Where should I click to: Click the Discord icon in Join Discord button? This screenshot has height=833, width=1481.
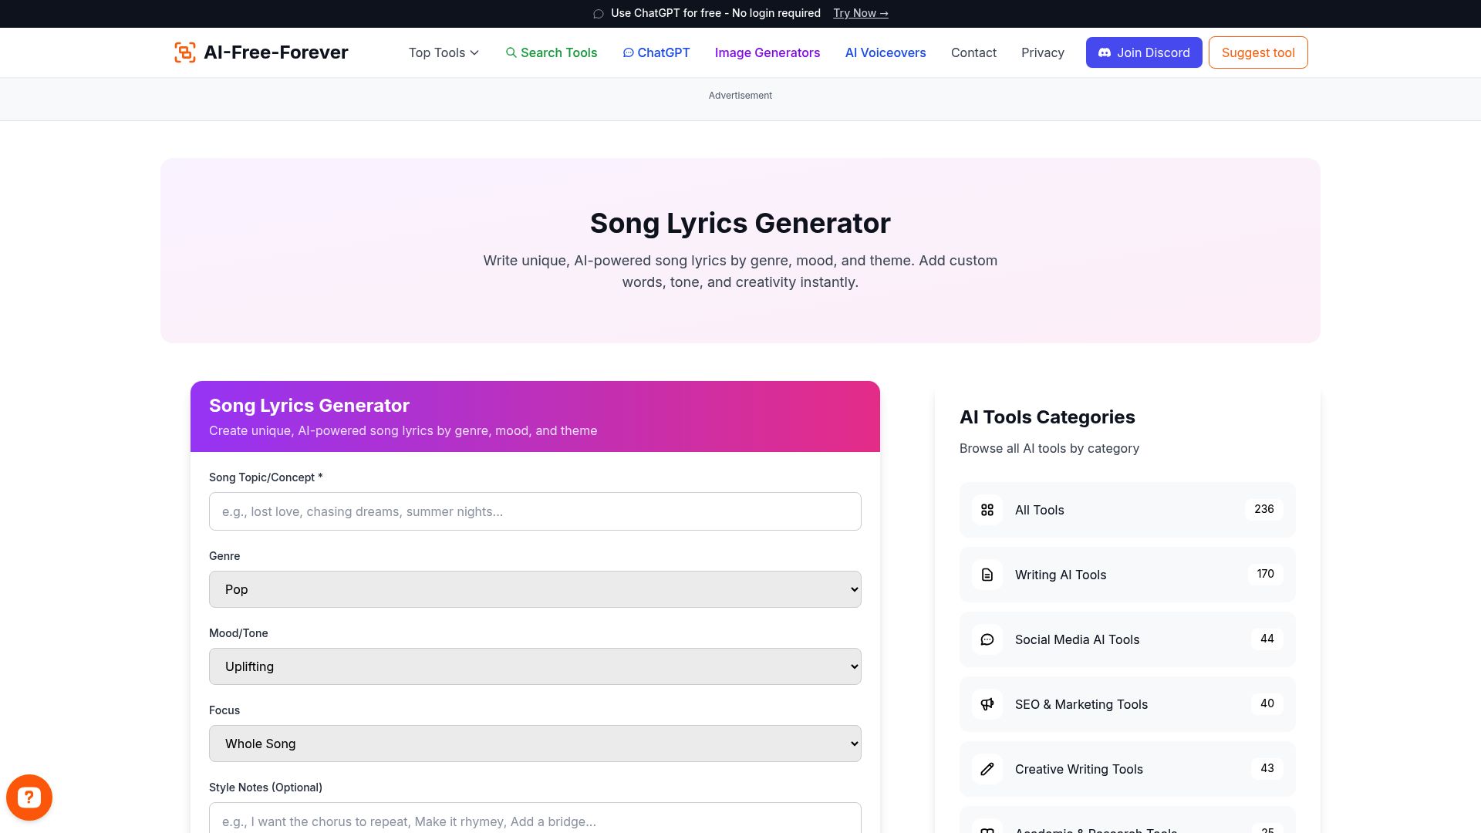(x=1105, y=52)
